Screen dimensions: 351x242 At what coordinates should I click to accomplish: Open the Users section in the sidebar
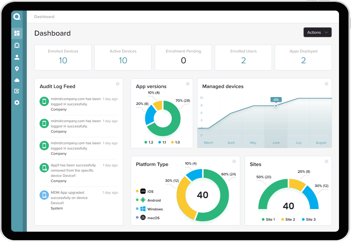click(17, 57)
